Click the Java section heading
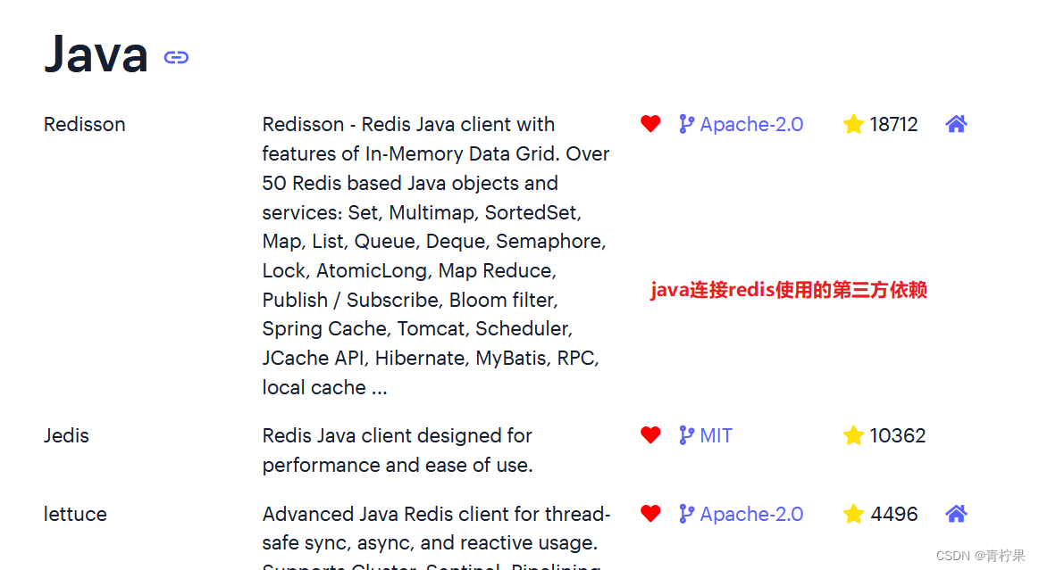Viewport: 1039px width, 570px height. tap(96, 54)
